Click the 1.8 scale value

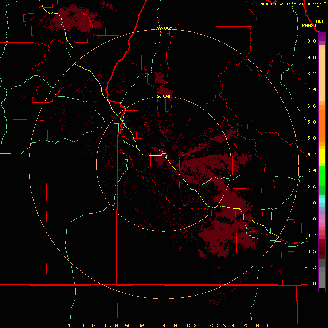(x=312, y=203)
